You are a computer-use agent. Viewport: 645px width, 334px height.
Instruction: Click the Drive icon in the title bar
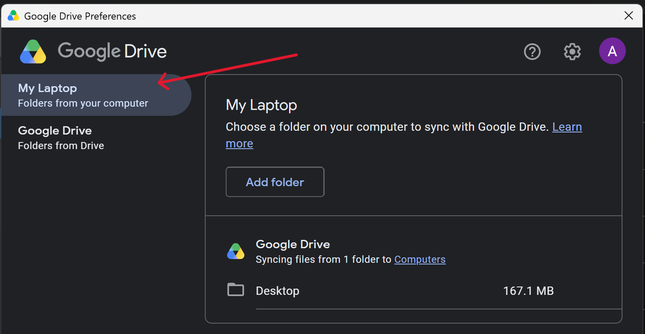(x=13, y=16)
